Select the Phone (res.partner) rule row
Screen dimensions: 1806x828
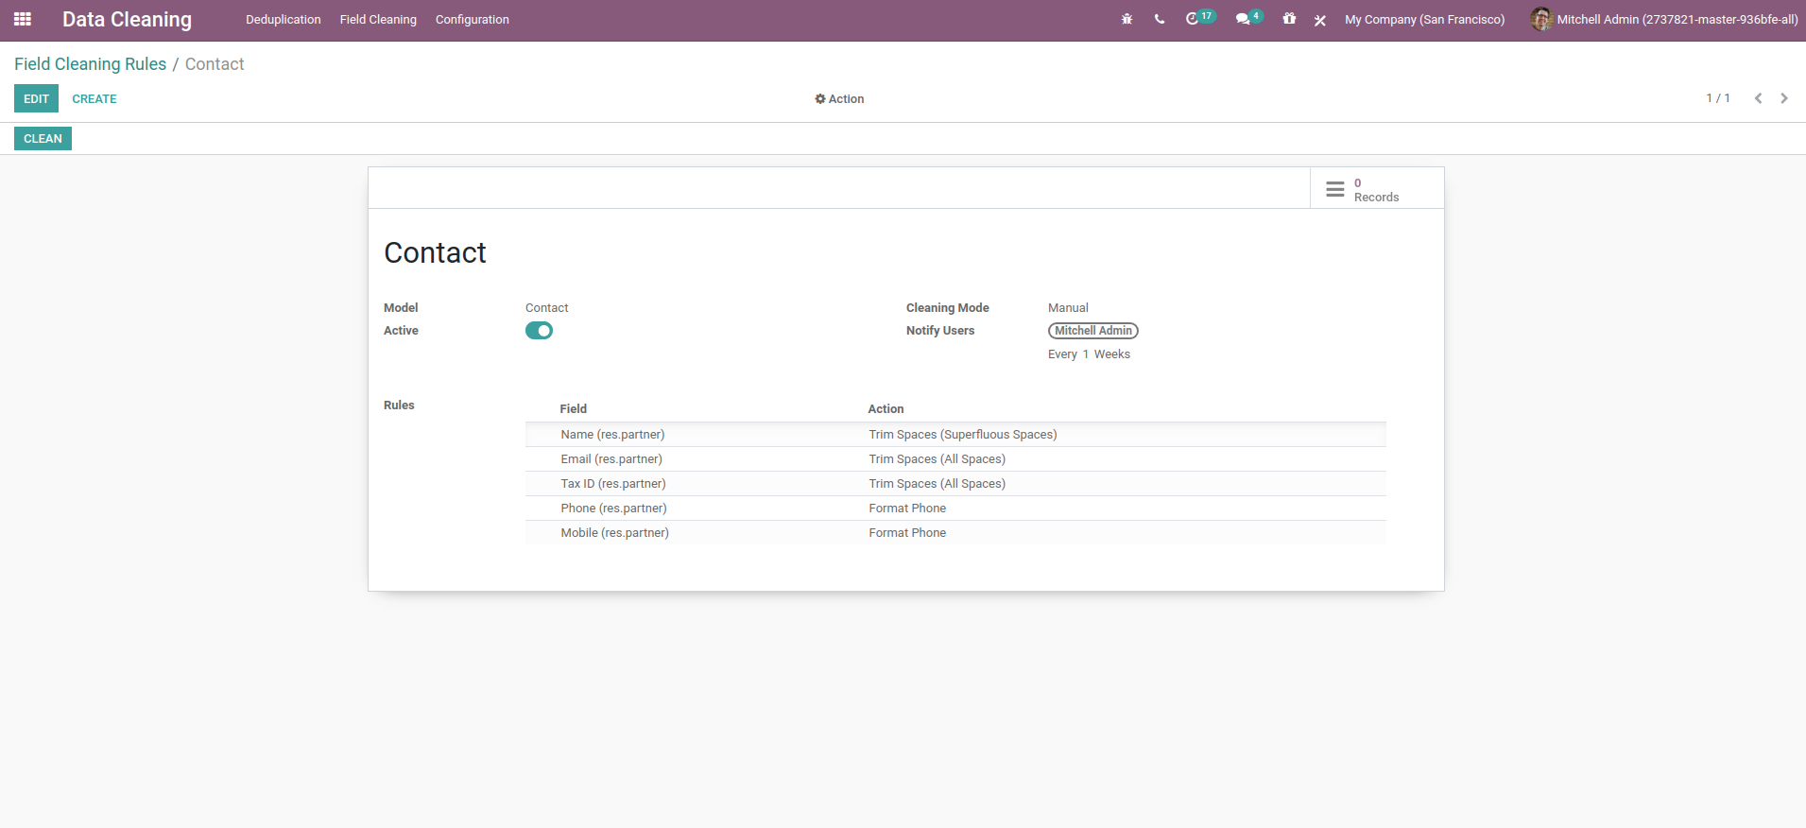(x=955, y=509)
